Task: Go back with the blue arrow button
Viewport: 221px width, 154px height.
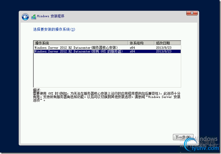Action: (x=25, y=17)
